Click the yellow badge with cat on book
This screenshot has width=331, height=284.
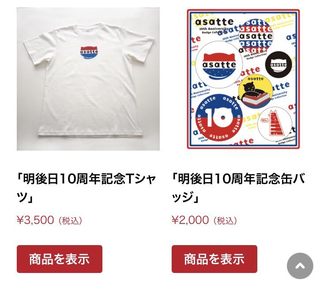pos(256,92)
